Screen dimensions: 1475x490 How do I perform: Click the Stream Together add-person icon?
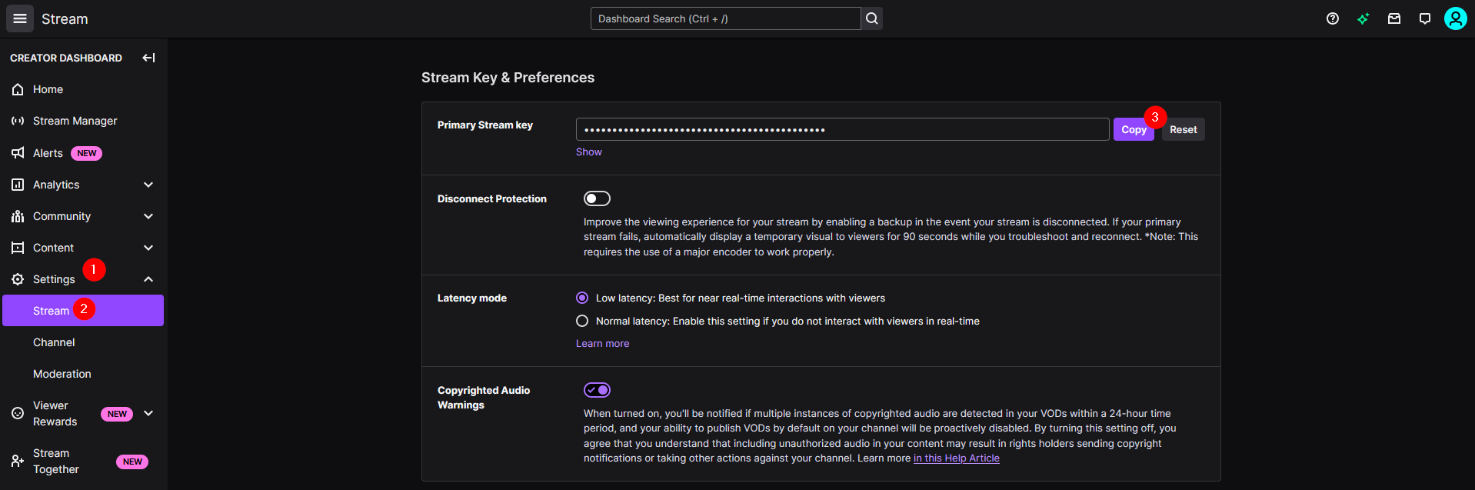[x=18, y=461]
